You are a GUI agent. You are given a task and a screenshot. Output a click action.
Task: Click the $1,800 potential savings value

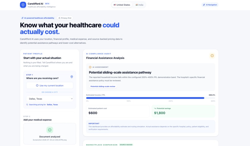click(160, 113)
